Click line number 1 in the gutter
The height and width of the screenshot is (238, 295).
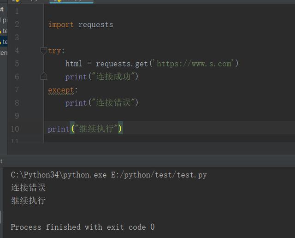point(17,12)
